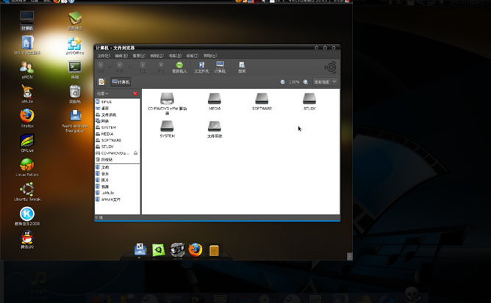Screen dimensions: 491x303
Task: Select SYSTEM in the sidebar places list
Action: 108,128
